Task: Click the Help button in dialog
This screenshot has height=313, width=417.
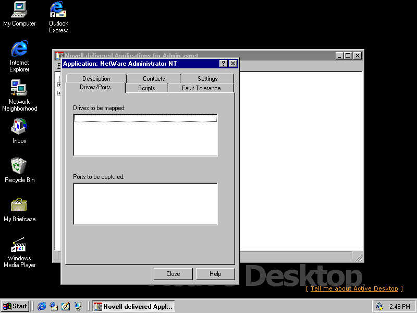Action: [215, 274]
